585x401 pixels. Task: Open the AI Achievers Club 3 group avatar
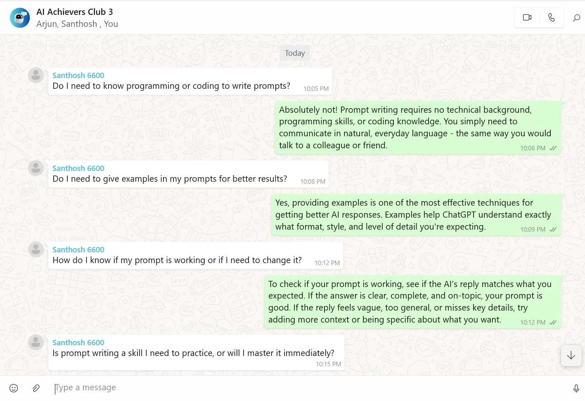[20, 18]
